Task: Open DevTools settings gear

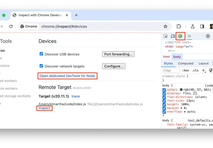Action: click(x=208, y=36)
